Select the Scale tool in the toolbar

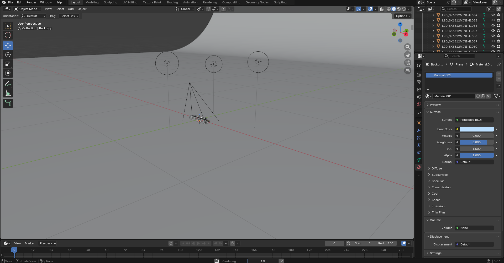click(8, 64)
